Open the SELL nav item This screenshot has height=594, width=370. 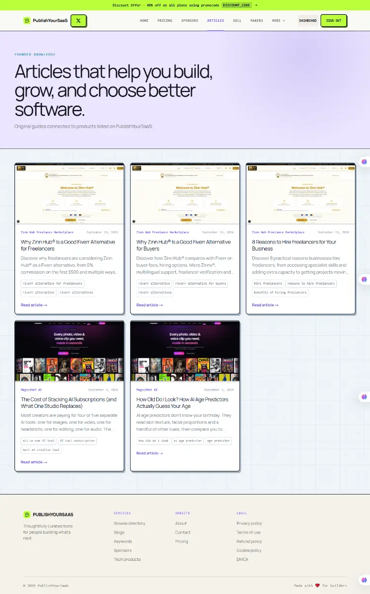237,21
